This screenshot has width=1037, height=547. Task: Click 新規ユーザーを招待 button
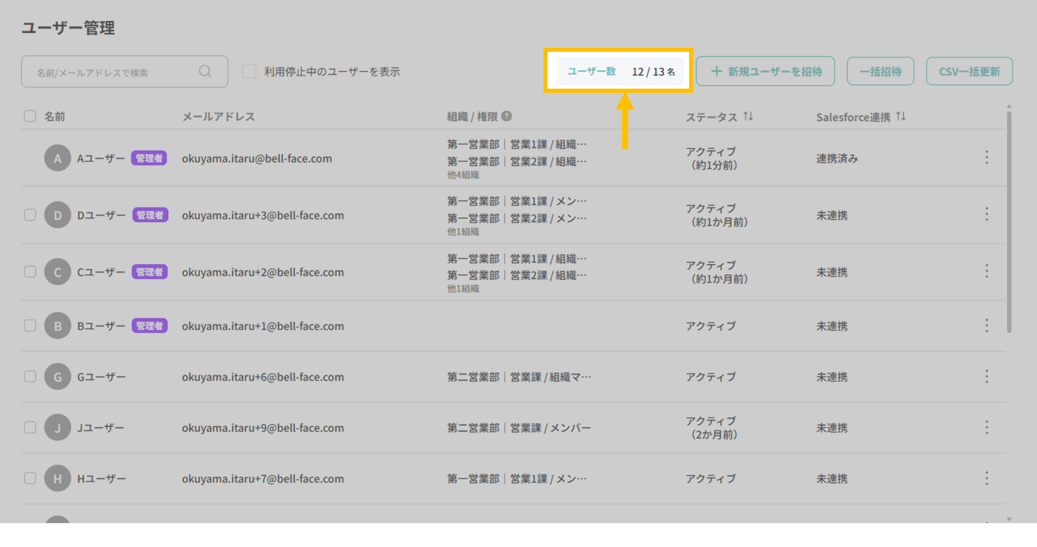pos(765,72)
